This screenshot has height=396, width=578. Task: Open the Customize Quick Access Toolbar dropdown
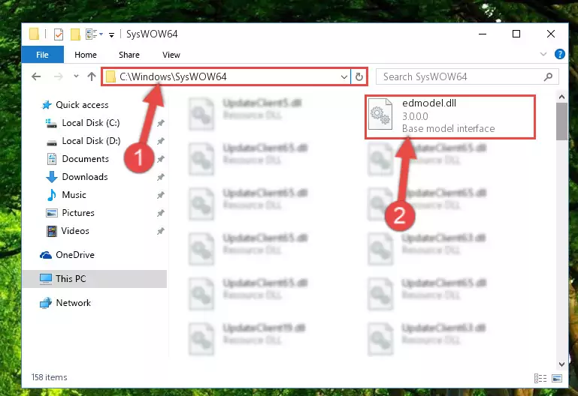[111, 35]
